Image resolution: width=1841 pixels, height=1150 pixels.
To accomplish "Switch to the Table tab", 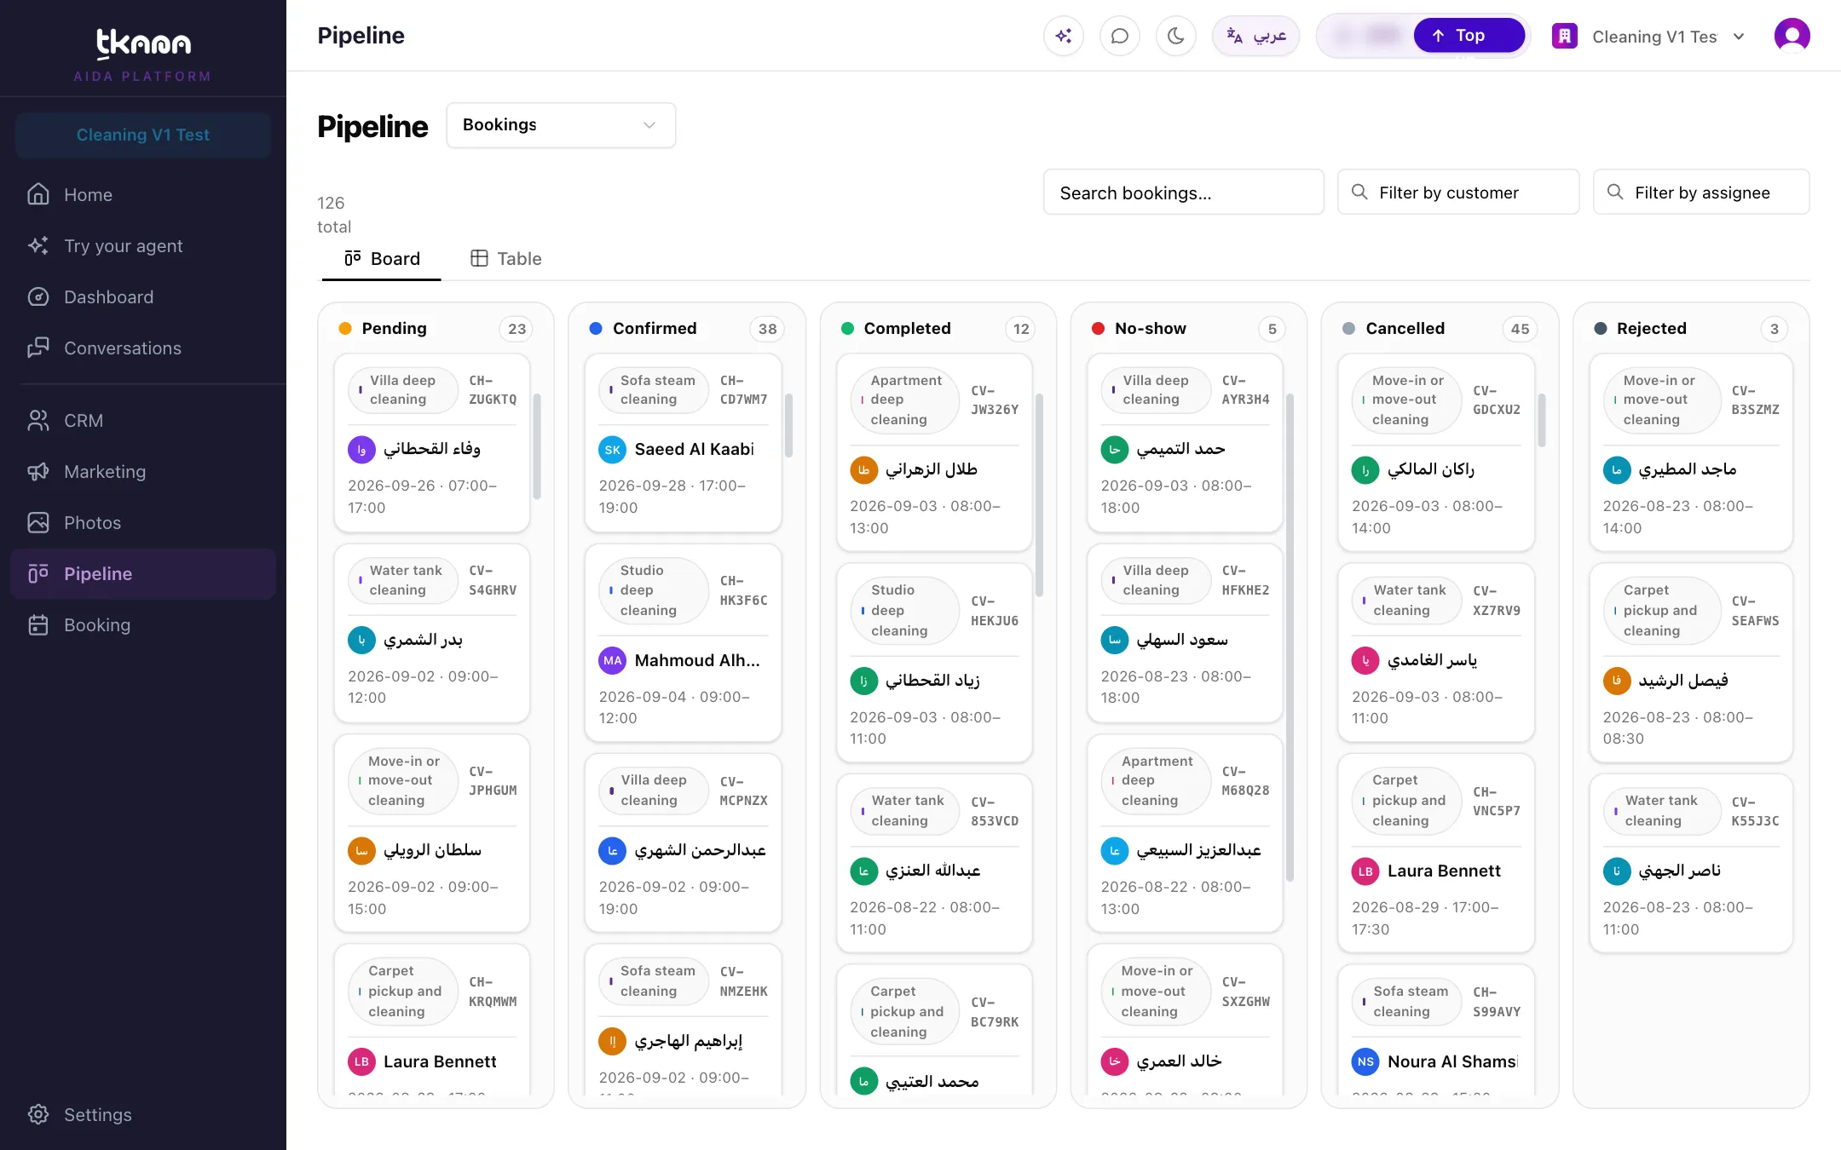I will [x=506, y=259].
